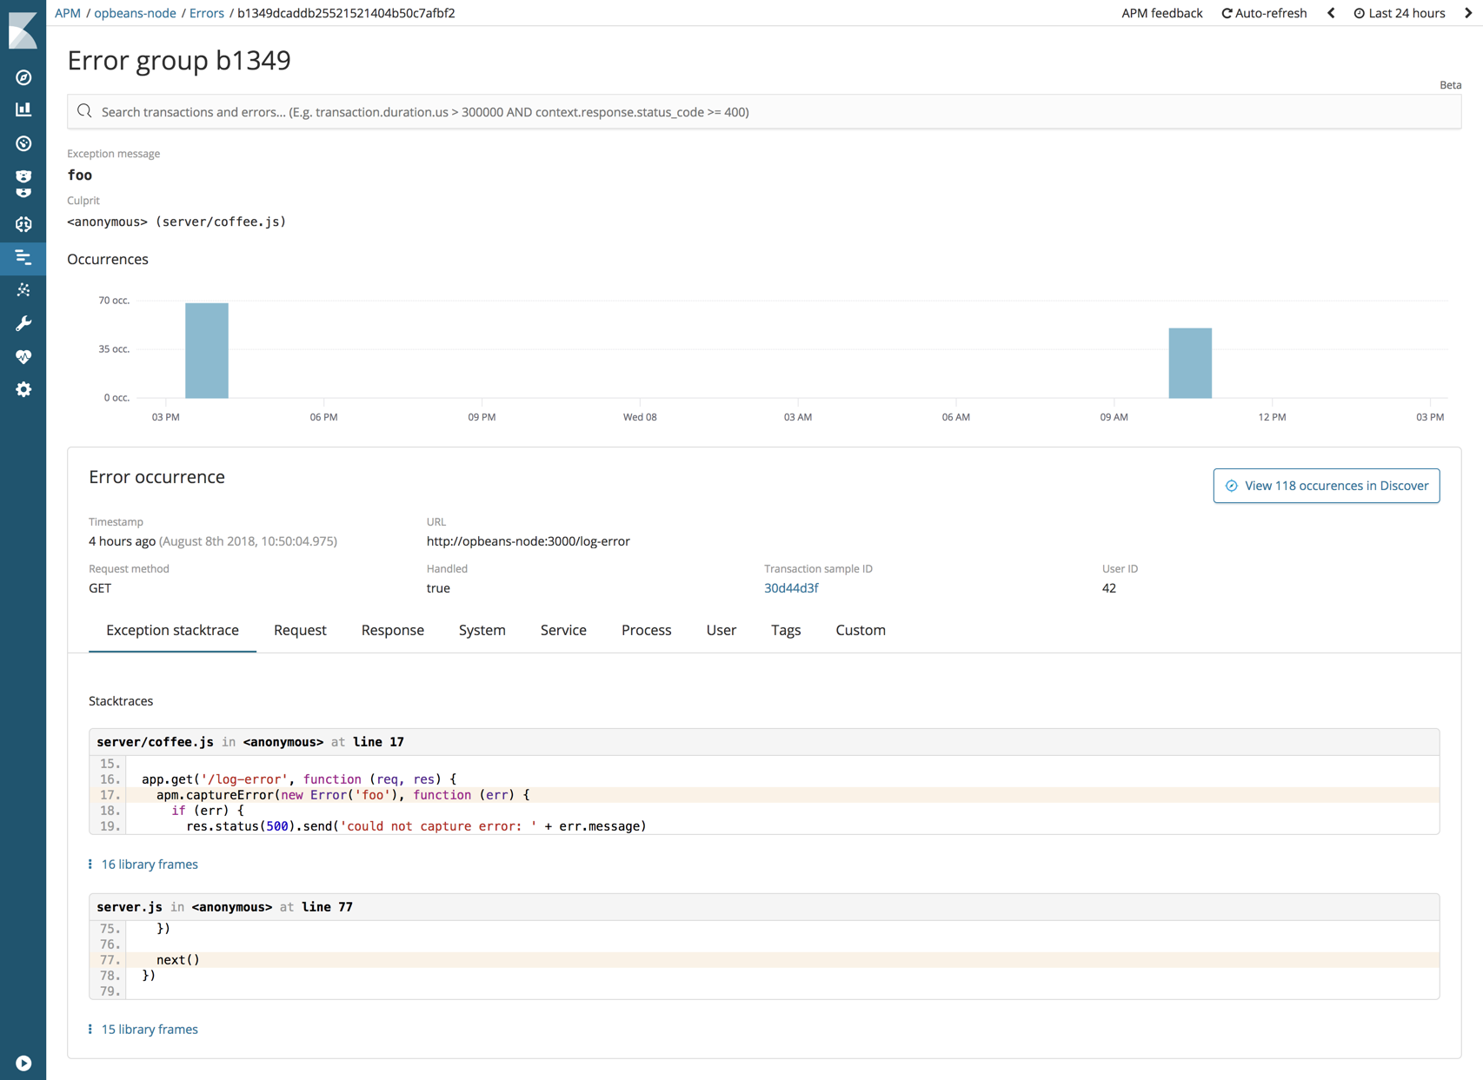Step time range forward with right chevron
The image size is (1483, 1080).
tap(1468, 13)
